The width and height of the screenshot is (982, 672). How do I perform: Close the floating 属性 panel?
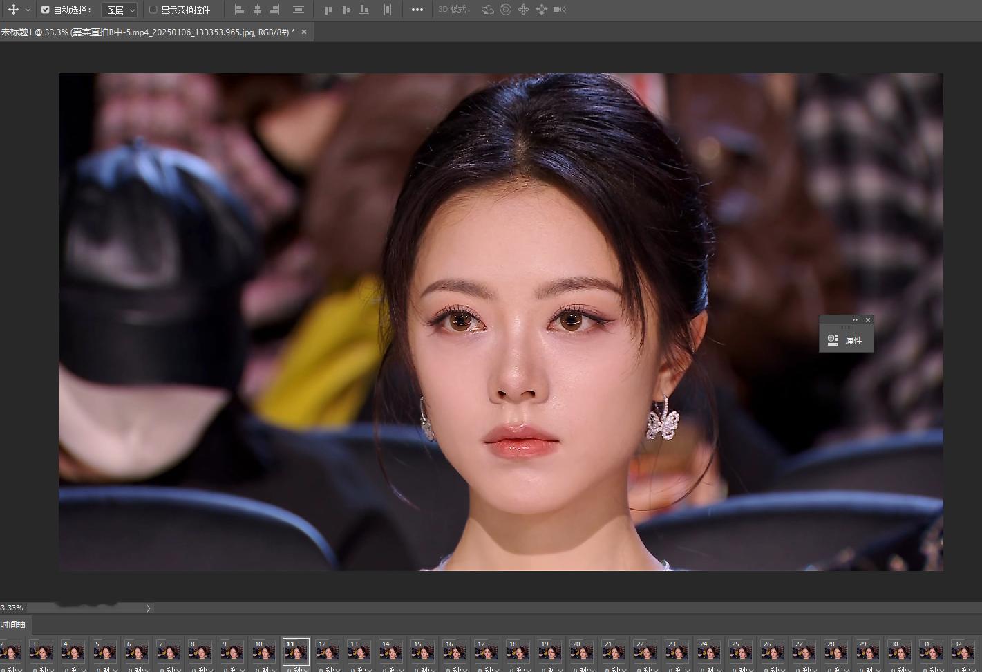868,319
